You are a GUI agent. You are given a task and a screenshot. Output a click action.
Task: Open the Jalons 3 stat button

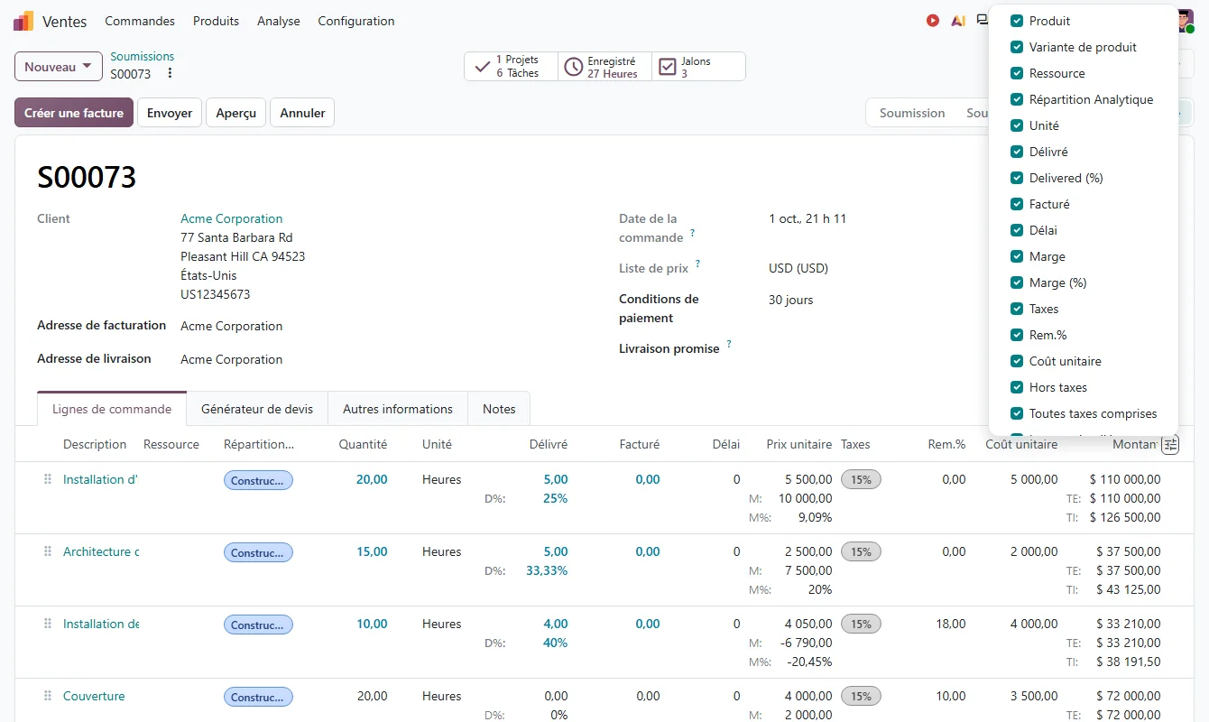pyautogui.click(x=699, y=67)
